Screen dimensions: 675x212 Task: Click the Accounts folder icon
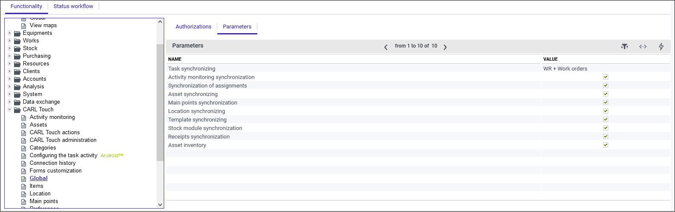(17, 79)
